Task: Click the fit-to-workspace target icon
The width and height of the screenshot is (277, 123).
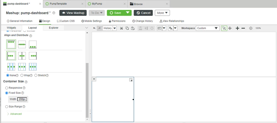Action: 251,28
